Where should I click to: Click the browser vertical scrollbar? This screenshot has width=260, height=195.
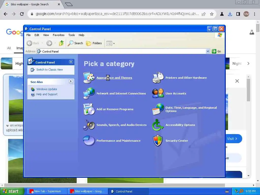[258, 28]
